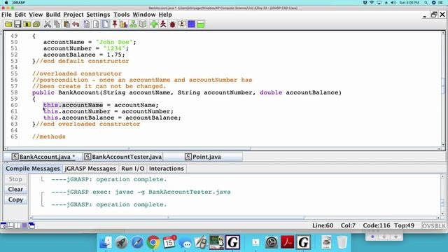
Task: Click the '//methods' comment on line 65
Action: click(49, 136)
